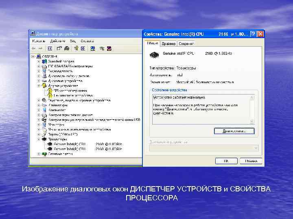Viewport: 293px width, 219px height.
Task: Click the Отмена button
Action: click(251, 161)
